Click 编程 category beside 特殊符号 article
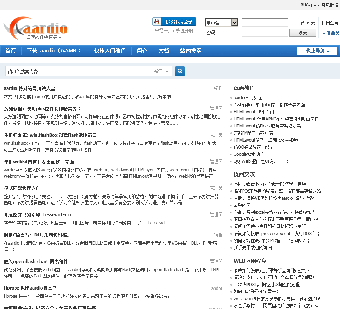 [x=218, y=88]
